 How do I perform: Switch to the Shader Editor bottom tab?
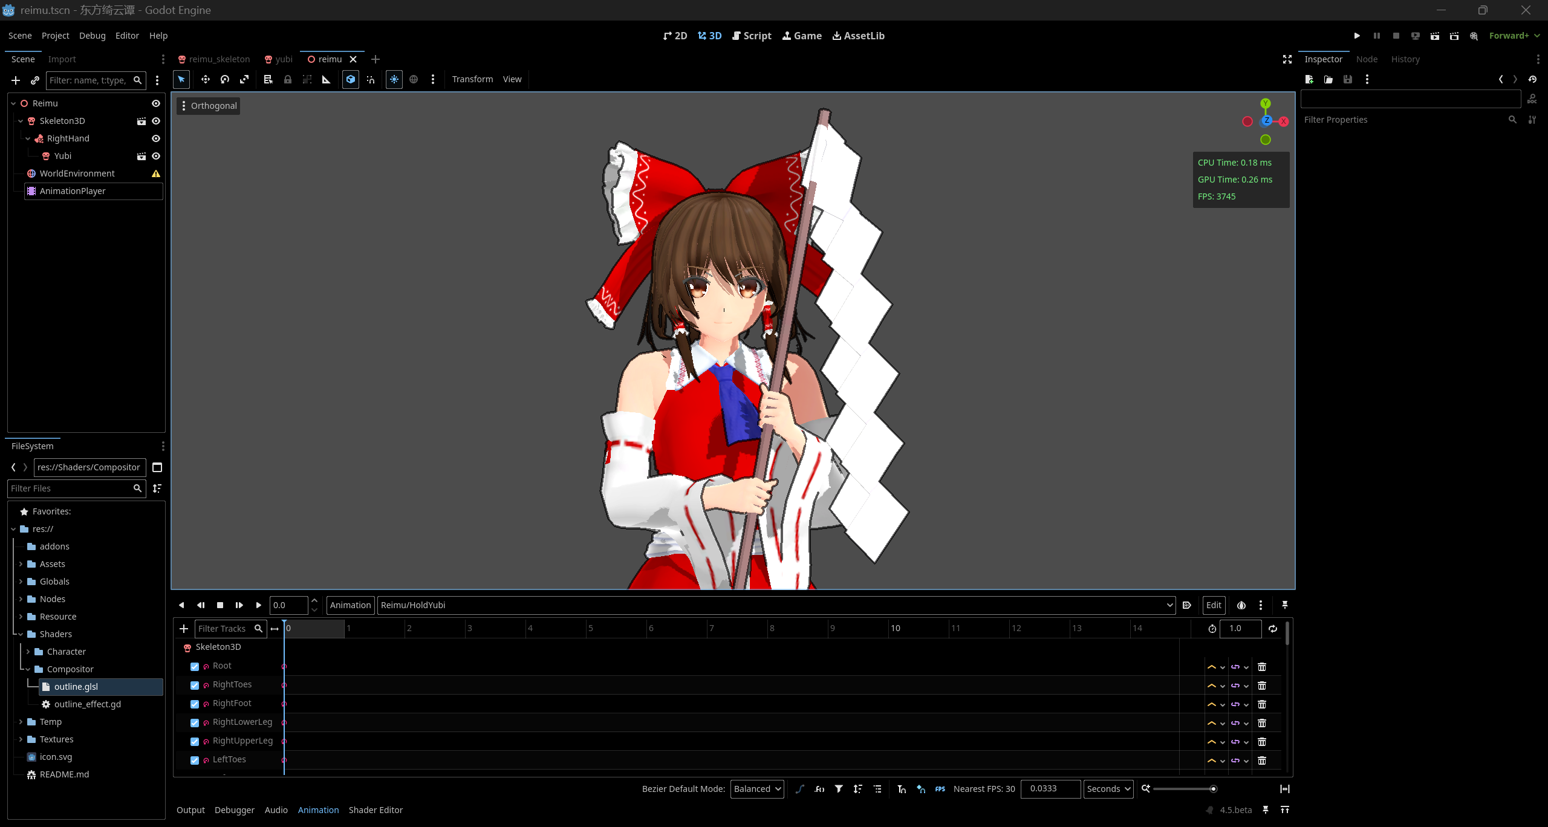(376, 810)
